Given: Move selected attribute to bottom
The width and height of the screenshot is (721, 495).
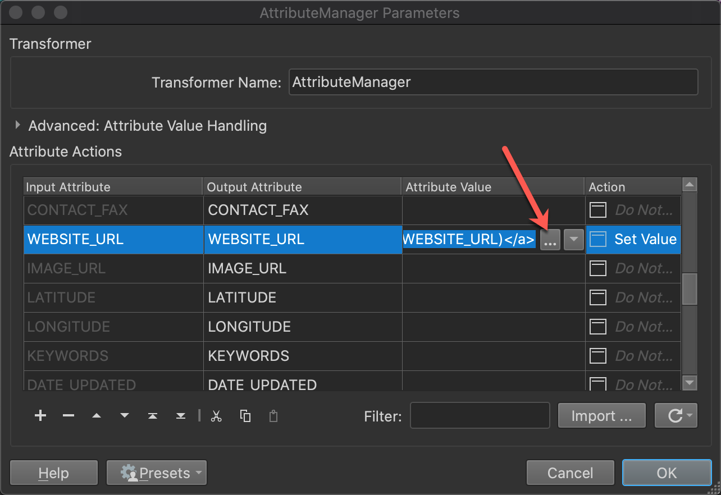Looking at the screenshot, I should (181, 416).
